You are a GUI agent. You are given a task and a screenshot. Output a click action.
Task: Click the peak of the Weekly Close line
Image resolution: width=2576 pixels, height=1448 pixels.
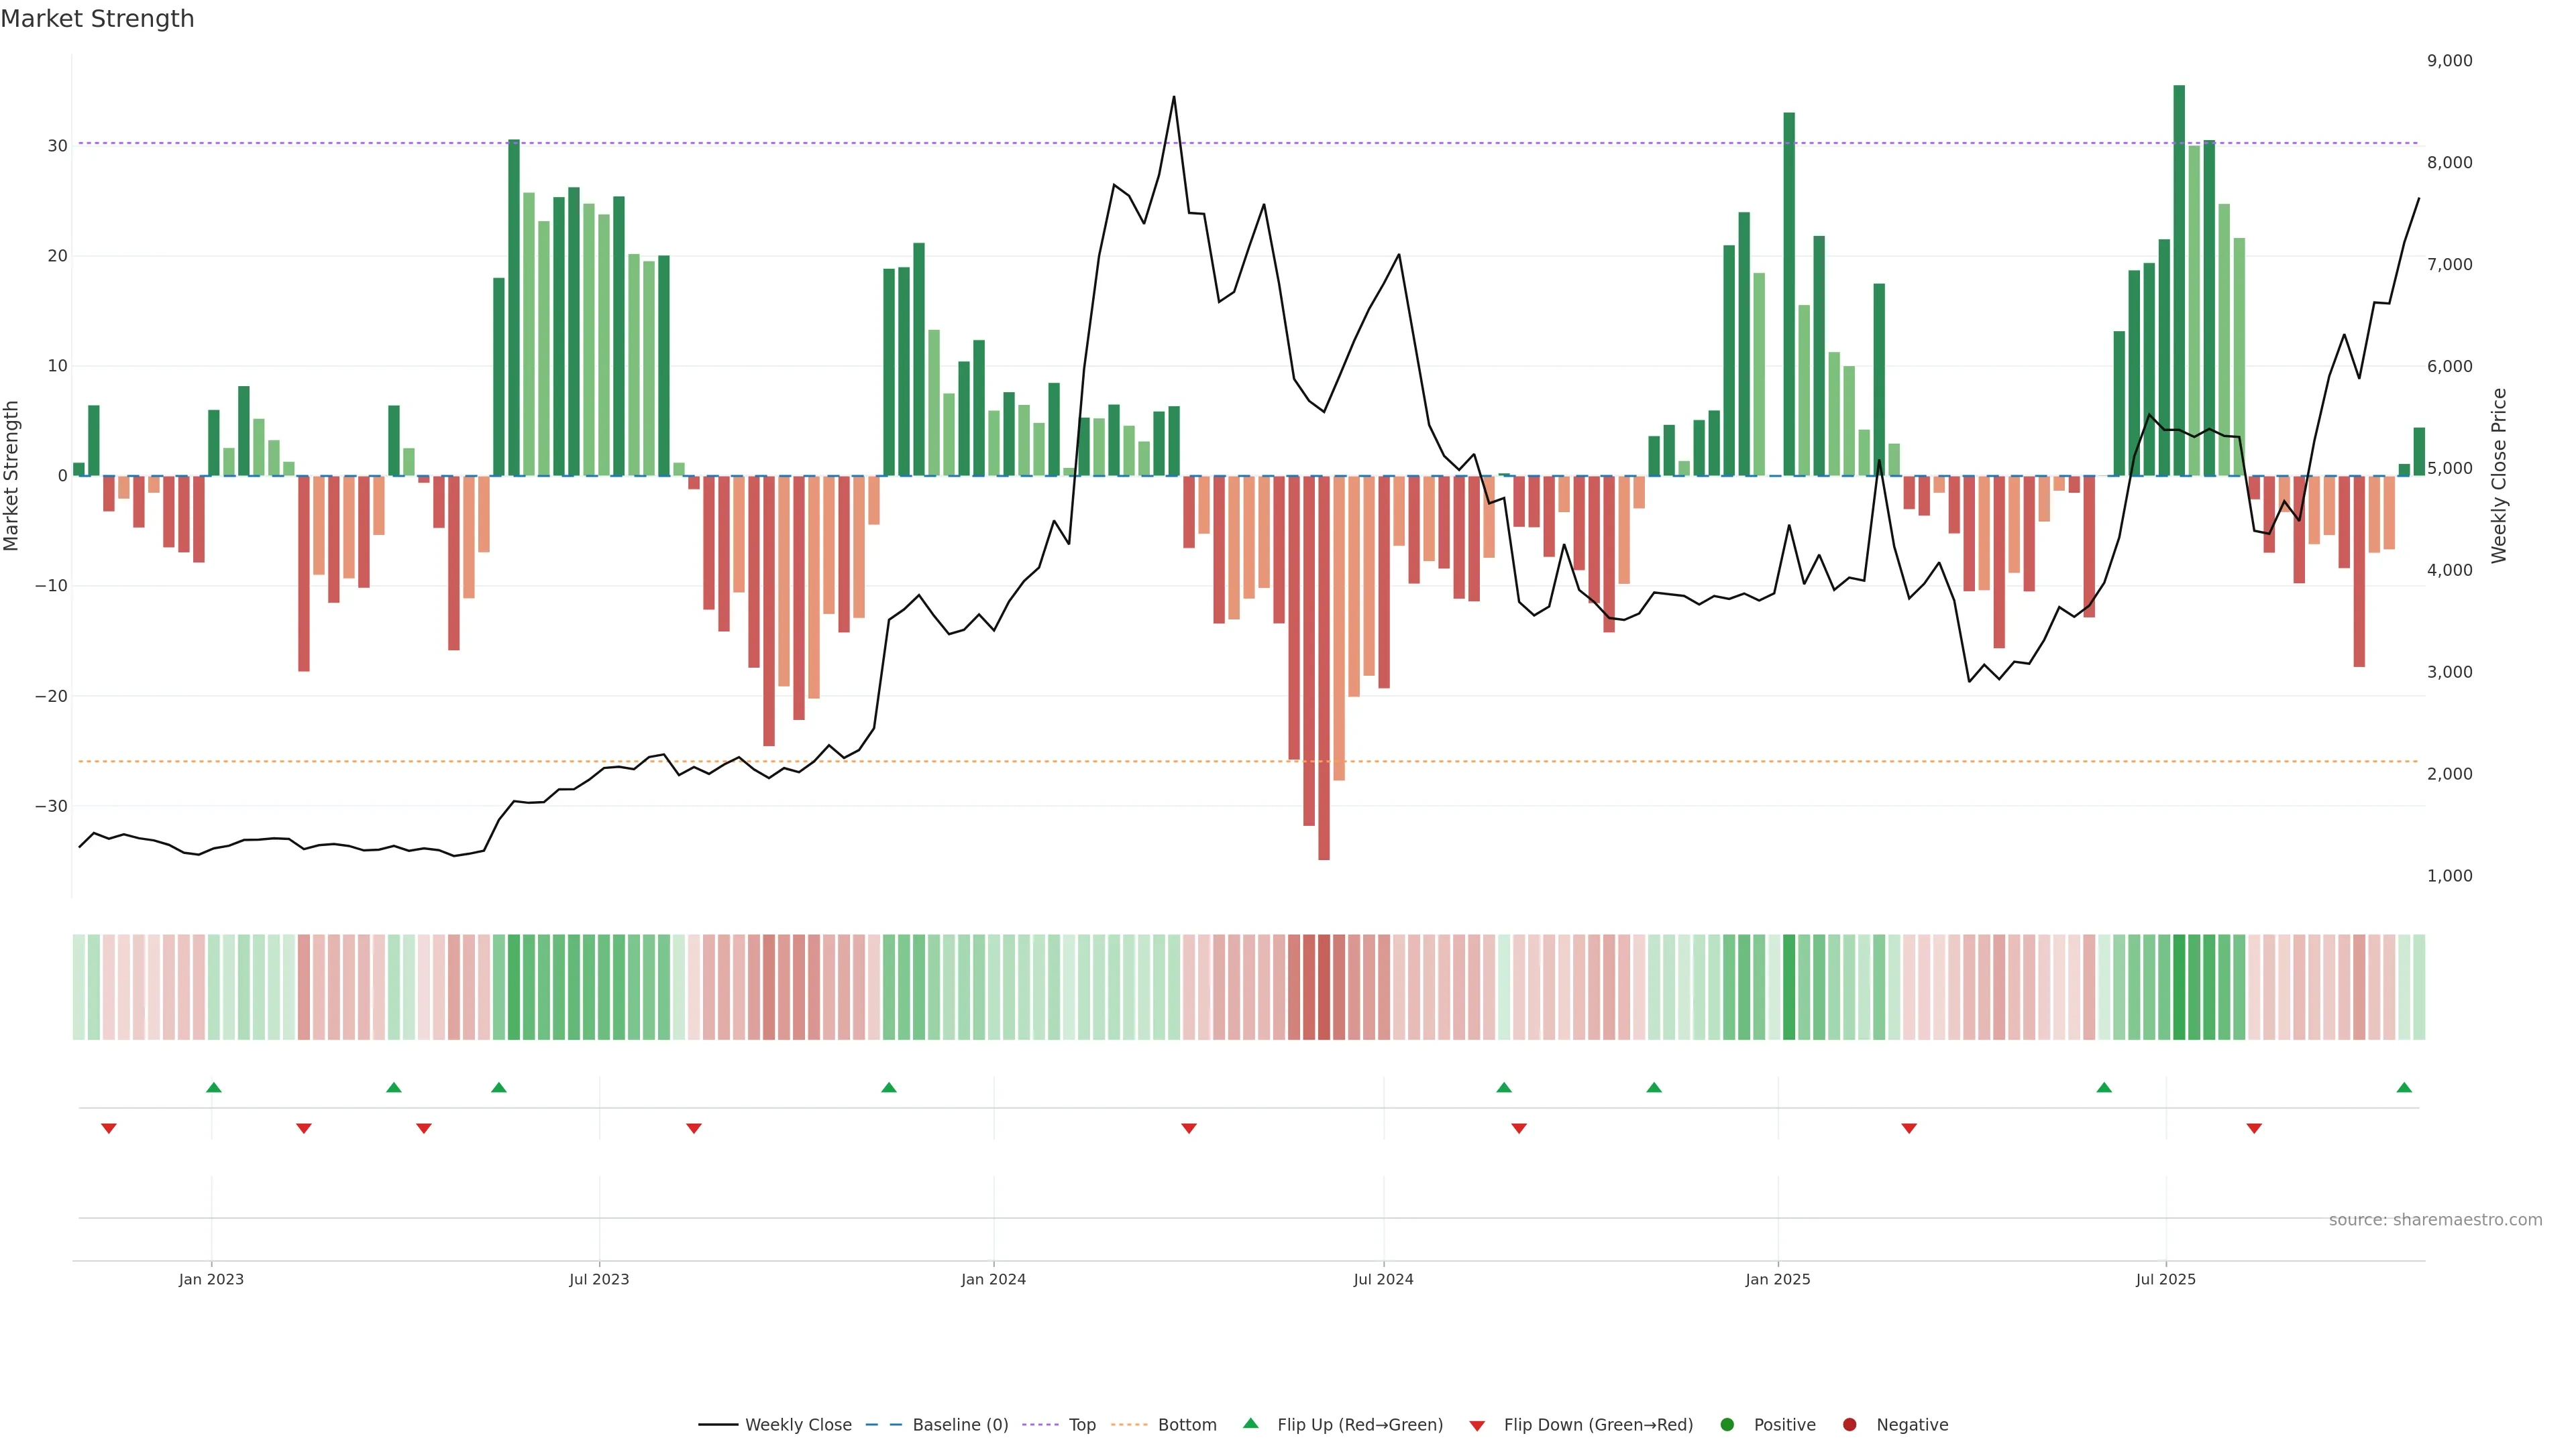point(1173,98)
